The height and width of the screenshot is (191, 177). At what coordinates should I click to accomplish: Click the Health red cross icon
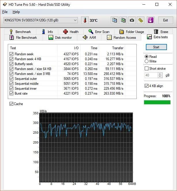[x=65, y=32]
